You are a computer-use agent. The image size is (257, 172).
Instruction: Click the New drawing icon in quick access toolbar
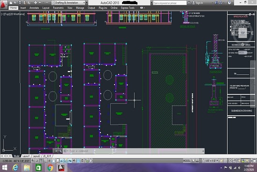[x=11, y=3]
